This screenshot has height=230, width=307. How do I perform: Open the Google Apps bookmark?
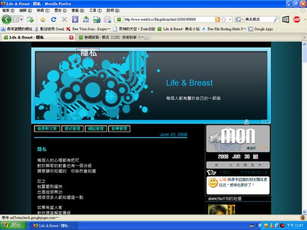(260, 29)
